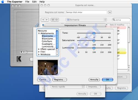
Task: Click the filter list scroll down arrow
Action: coord(57,54)
